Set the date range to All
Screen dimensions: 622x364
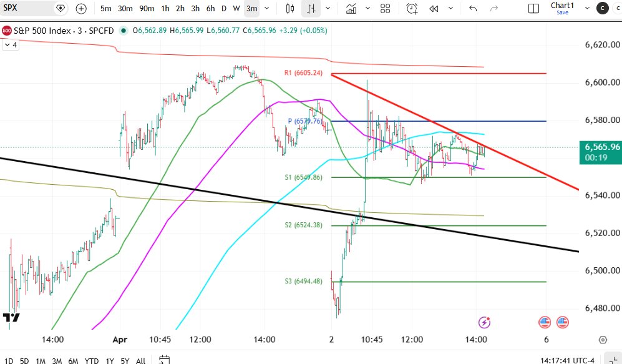click(141, 360)
